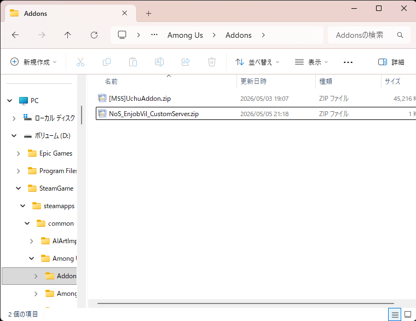Viewport: 416px width, 321px height.
Task: Open the 表示 view menu
Action: [x=311, y=62]
